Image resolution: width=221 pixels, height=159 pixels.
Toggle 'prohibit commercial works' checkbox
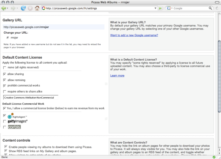click(x=4, y=86)
